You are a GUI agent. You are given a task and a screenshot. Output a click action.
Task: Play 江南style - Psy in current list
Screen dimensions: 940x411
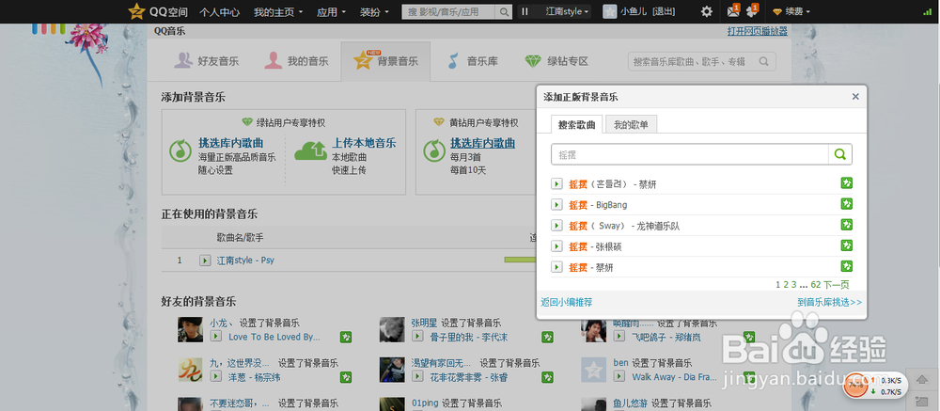pyautogui.click(x=204, y=261)
